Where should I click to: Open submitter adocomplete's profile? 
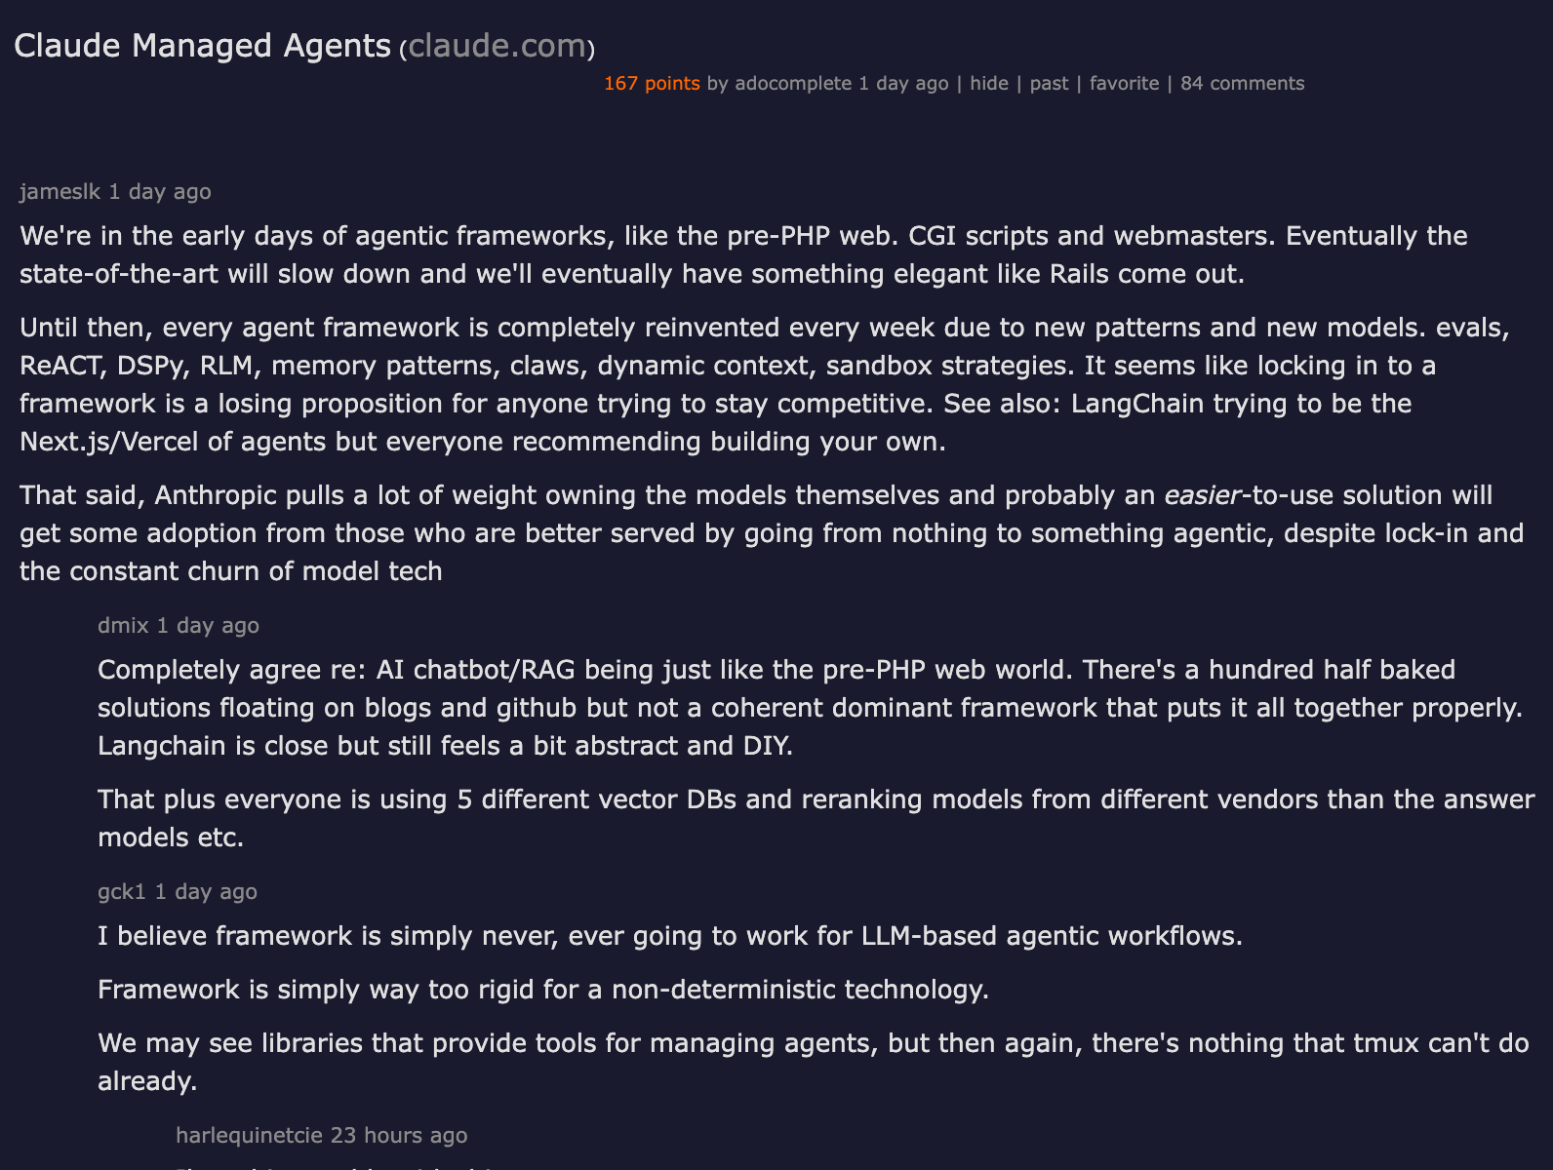coord(793,83)
